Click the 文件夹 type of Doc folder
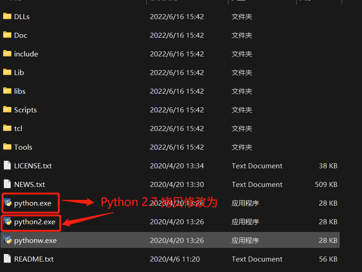Image resolution: width=362 pixels, height=272 pixels. click(242, 35)
